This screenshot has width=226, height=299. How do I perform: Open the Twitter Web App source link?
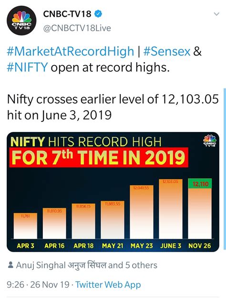pos(108,285)
